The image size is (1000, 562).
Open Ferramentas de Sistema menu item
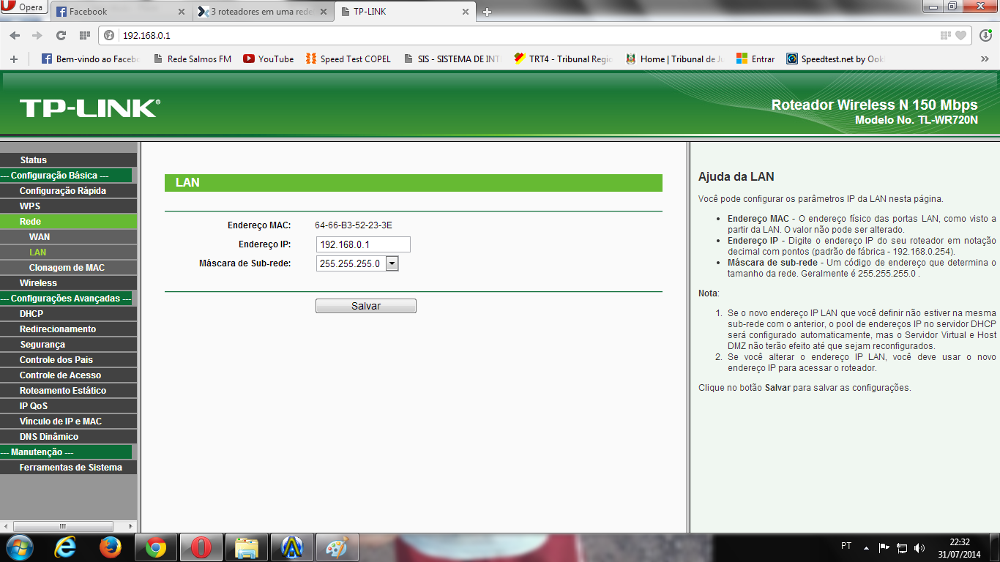68,467
